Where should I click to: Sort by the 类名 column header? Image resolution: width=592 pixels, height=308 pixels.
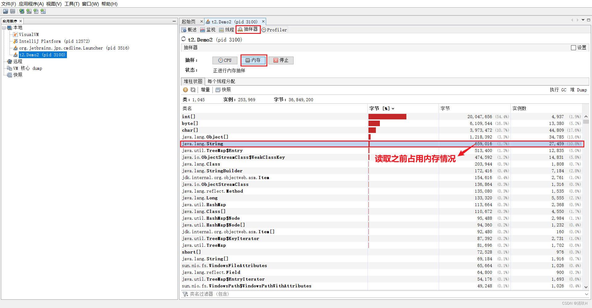(274, 108)
